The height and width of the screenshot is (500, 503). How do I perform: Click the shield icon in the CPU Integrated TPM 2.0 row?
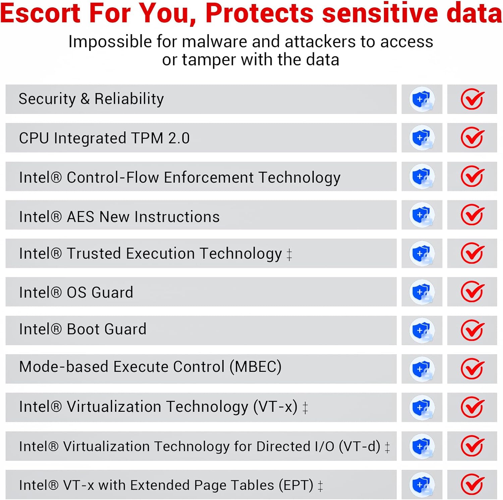tap(422, 138)
